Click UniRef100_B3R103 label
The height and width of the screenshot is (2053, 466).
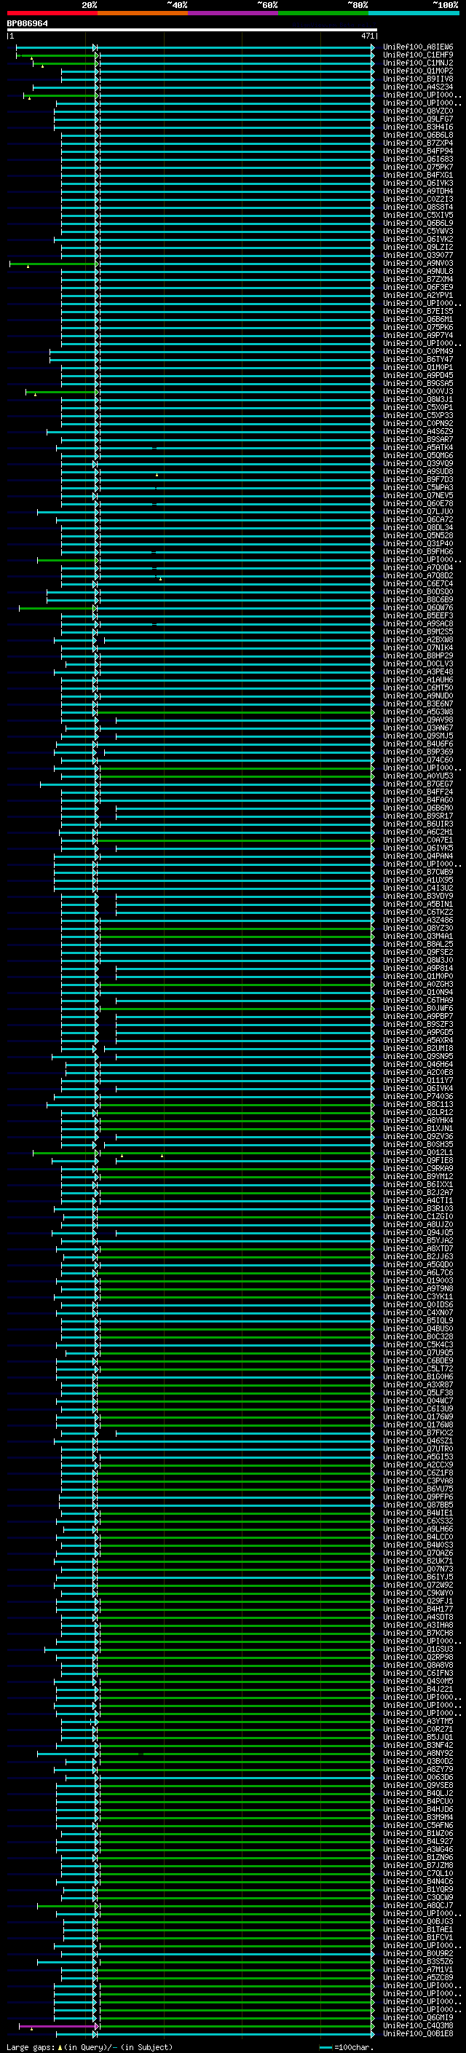point(418,1208)
